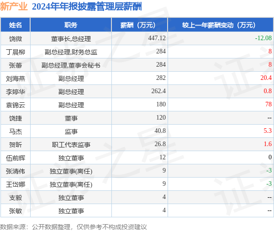The image size is (274, 231).
Task: Click change value 0 in 伍前辉 row
Action: point(270,157)
